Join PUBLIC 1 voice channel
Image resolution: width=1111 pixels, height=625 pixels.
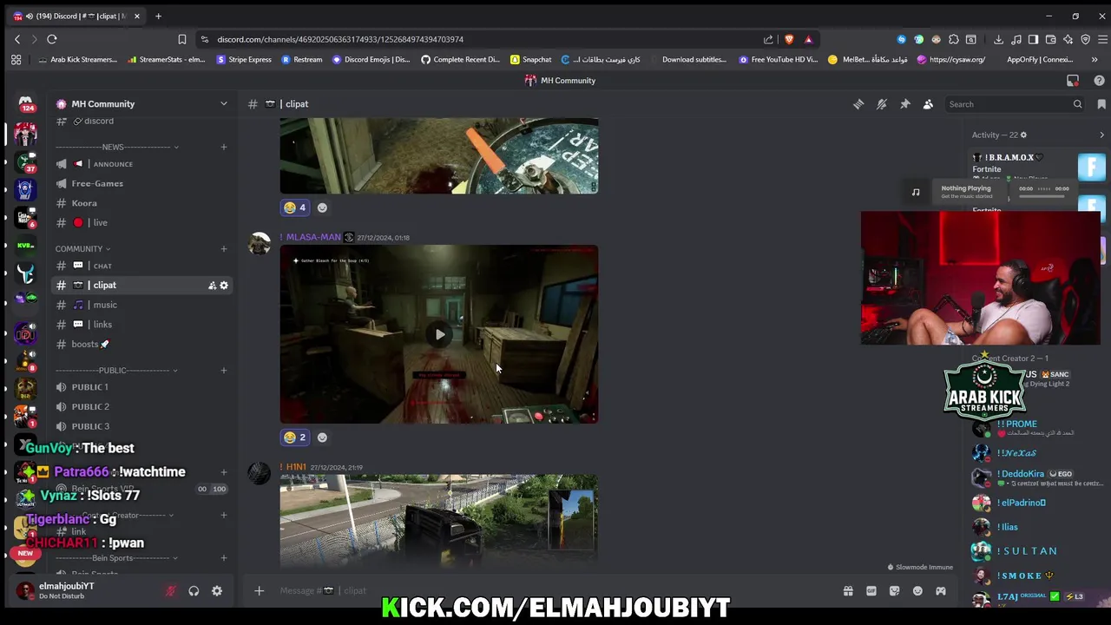tap(141, 387)
